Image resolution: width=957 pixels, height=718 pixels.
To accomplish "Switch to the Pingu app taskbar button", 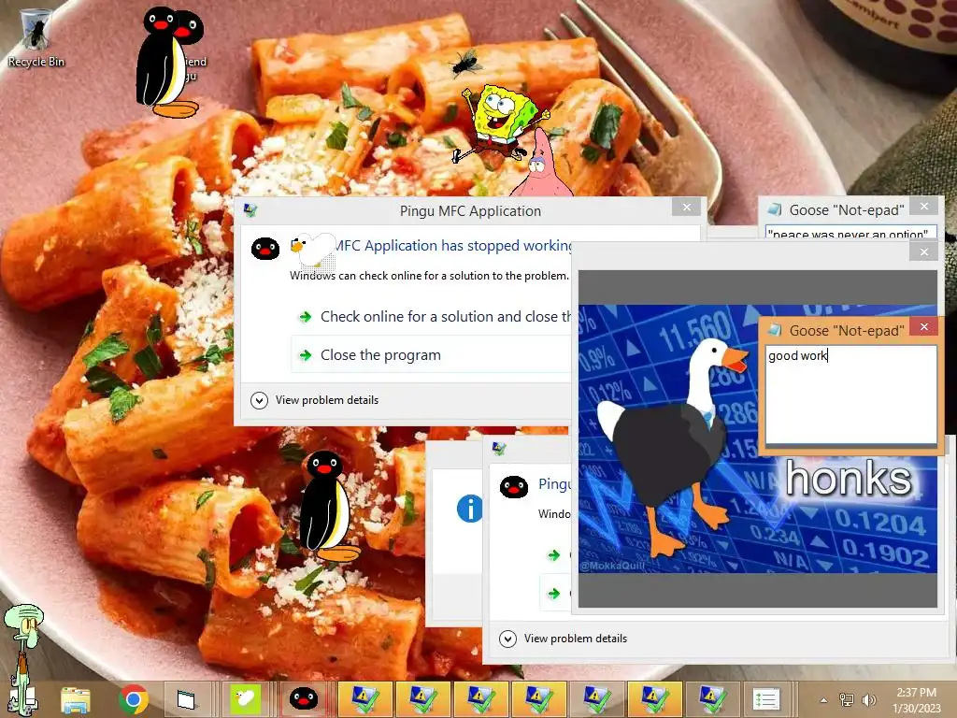I will pos(304,699).
